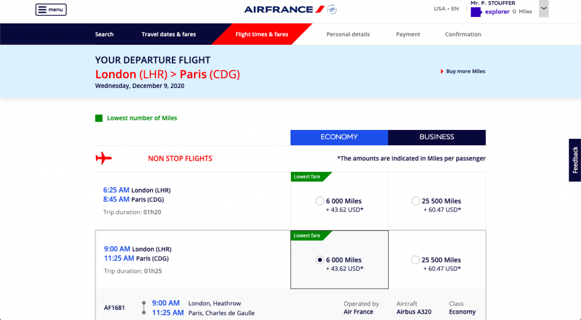
Task: Open the Buy more Miles link
Action: pyautogui.click(x=466, y=71)
